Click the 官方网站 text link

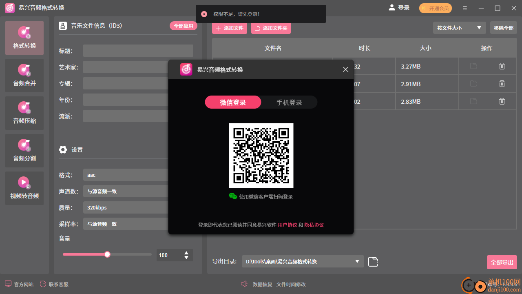pyautogui.click(x=24, y=284)
